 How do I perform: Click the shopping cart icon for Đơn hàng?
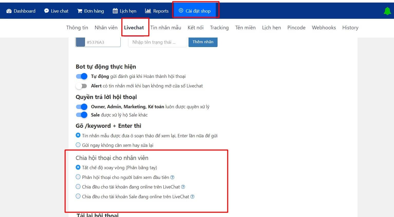(x=80, y=11)
